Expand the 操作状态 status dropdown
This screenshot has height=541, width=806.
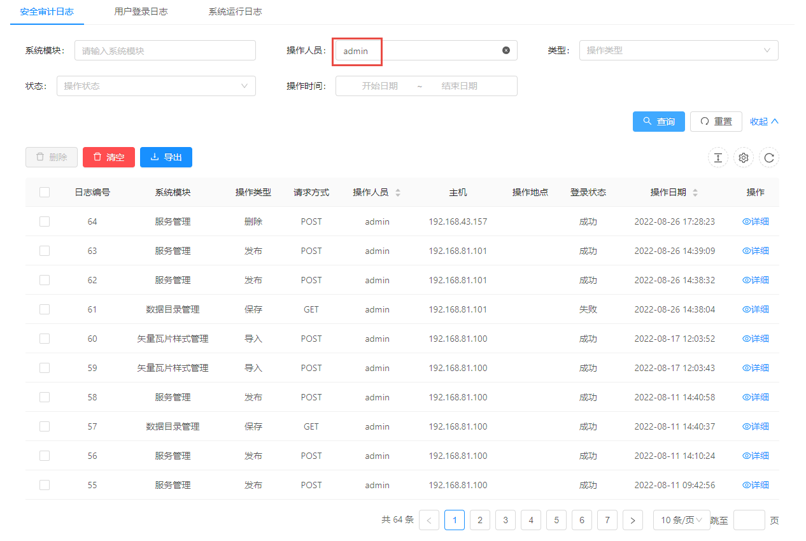click(x=156, y=86)
